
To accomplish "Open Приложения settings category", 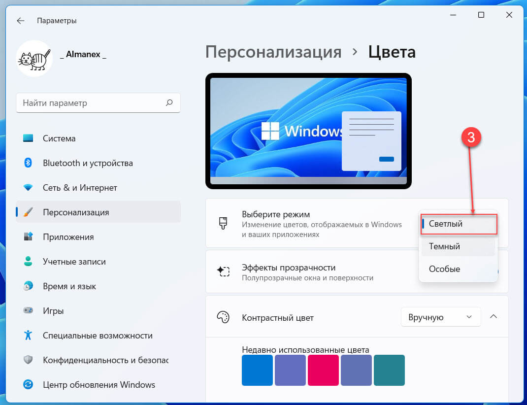I will 98,236.
